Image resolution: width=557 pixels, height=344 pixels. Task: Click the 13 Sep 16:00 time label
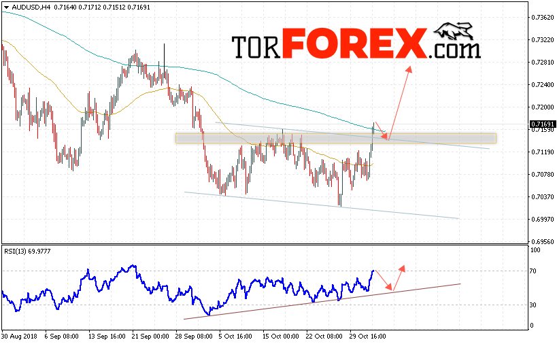tap(107, 337)
